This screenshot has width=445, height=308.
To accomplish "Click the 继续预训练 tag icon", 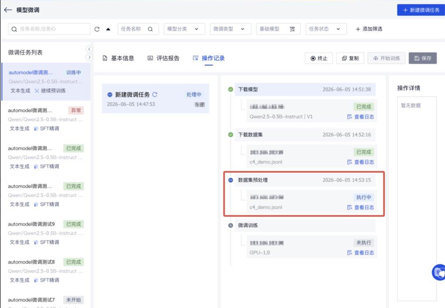I will tap(37, 91).
